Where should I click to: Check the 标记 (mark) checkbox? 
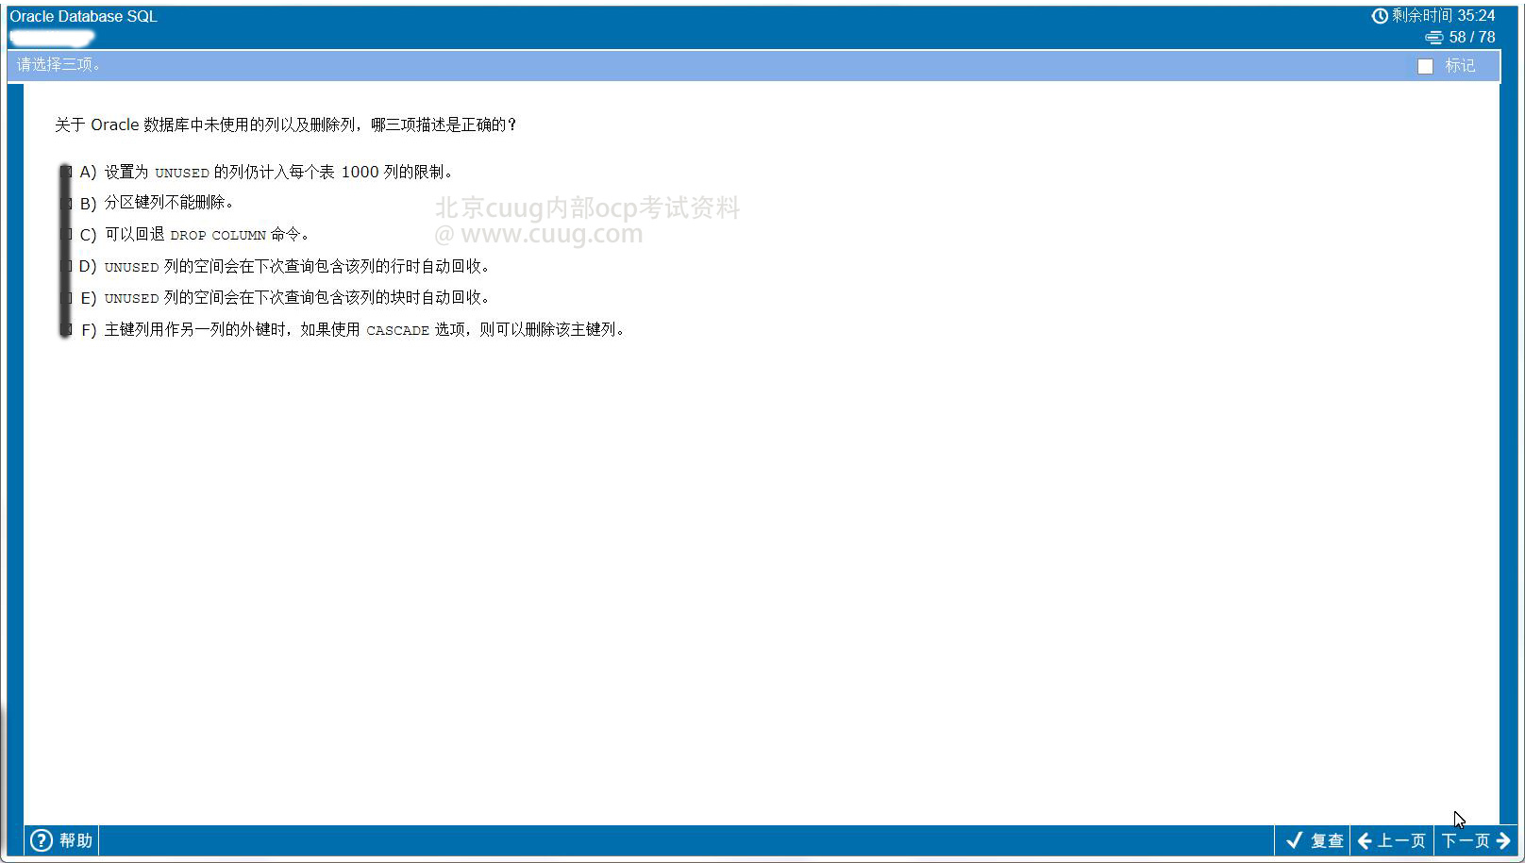(x=1425, y=66)
